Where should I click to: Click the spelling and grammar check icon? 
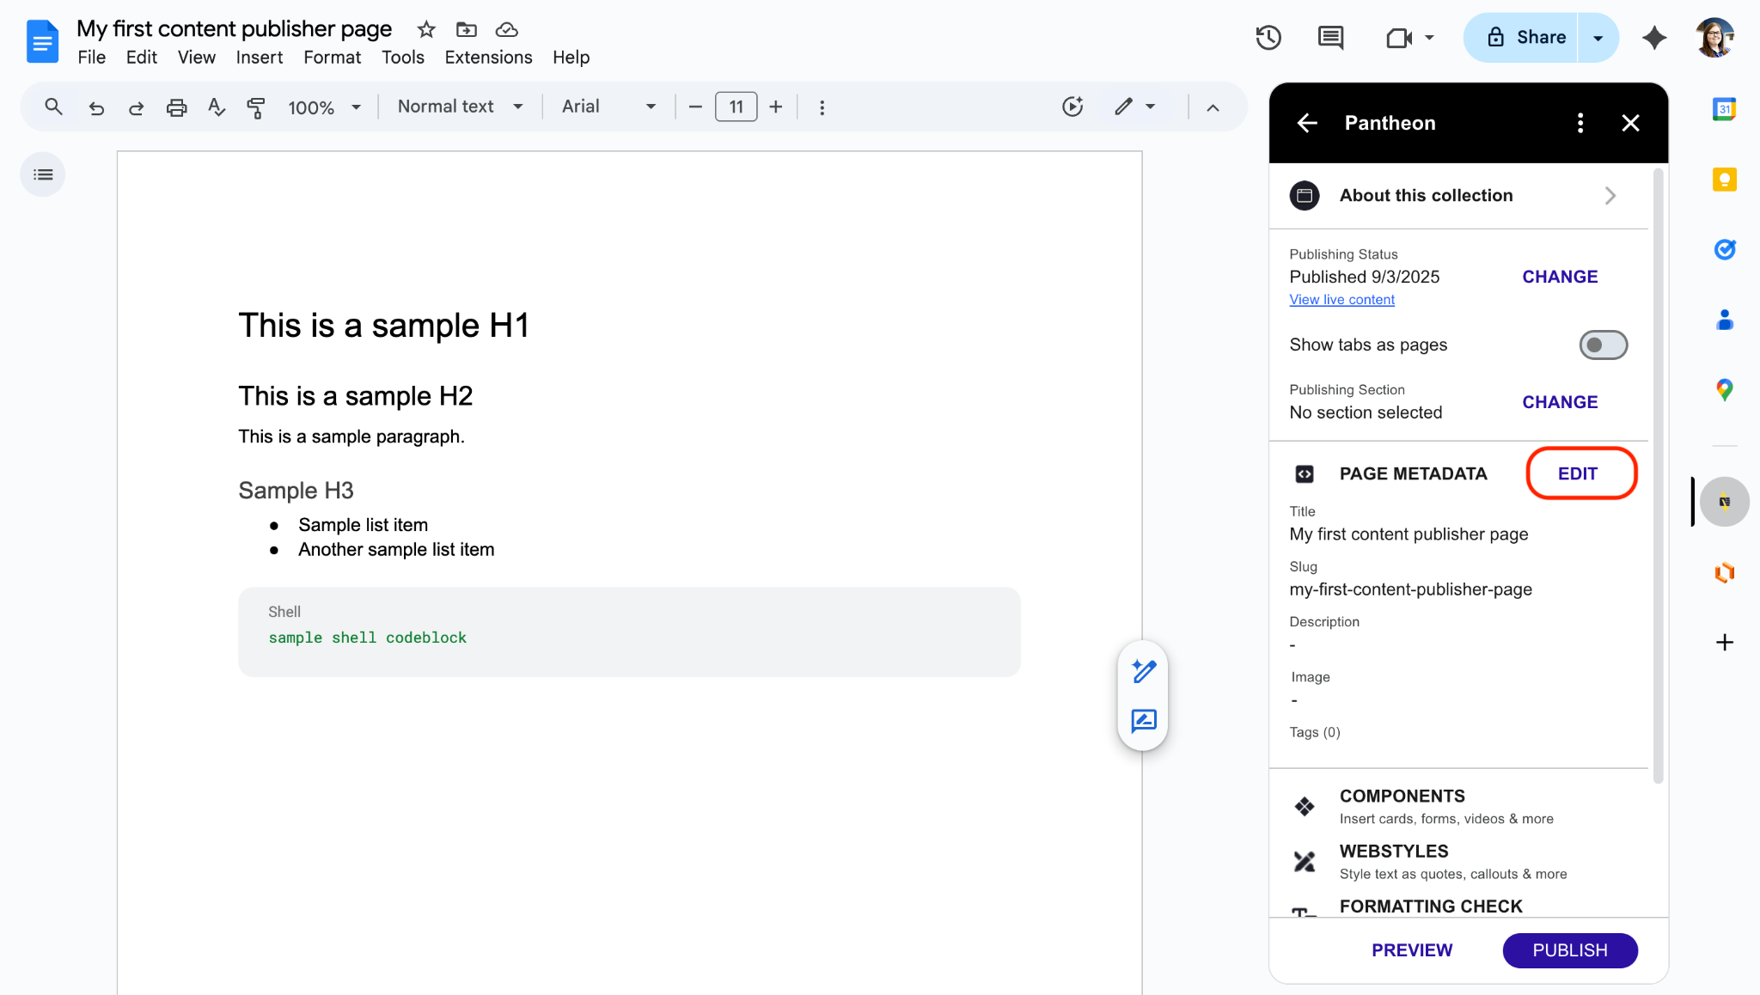click(x=217, y=107)
